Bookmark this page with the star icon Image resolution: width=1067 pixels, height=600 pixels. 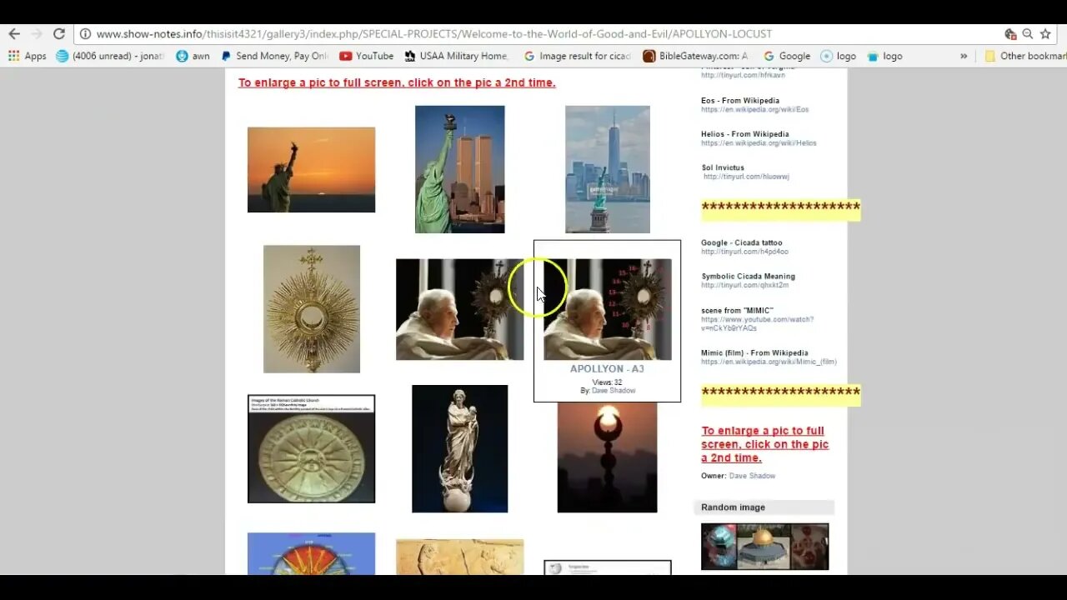tap(1045, 34)
